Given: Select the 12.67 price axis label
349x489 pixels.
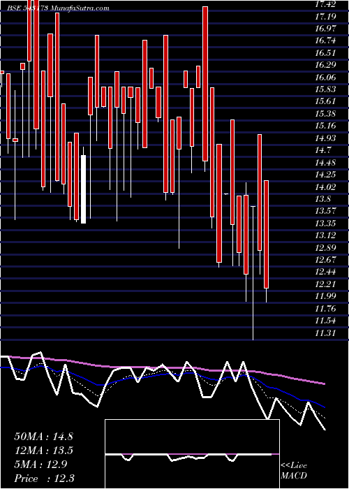Looking at the screenshot, I should coord(325,260).
